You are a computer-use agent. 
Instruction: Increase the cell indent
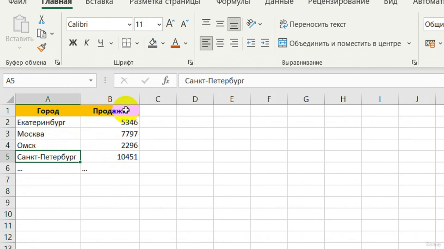265,43
